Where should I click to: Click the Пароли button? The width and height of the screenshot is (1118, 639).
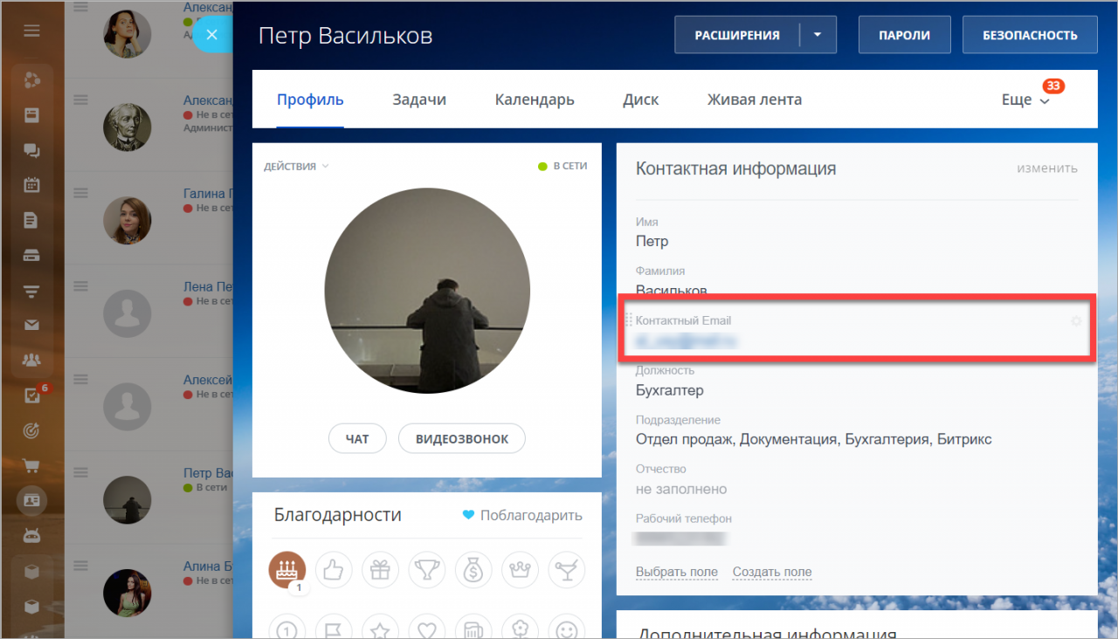point(904,35)
